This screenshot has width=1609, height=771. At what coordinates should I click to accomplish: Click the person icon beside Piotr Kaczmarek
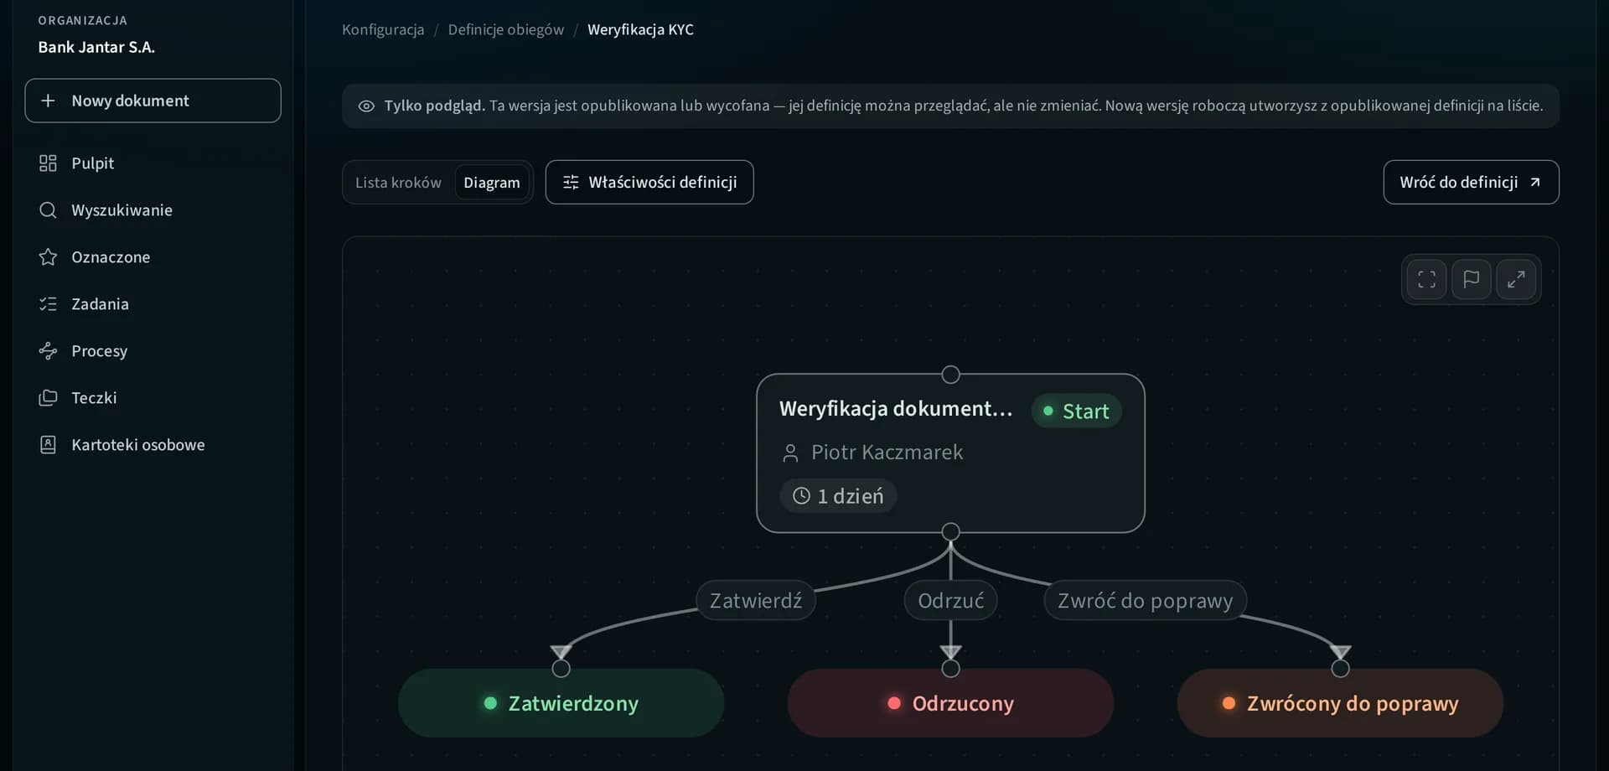tap(790, 453)
